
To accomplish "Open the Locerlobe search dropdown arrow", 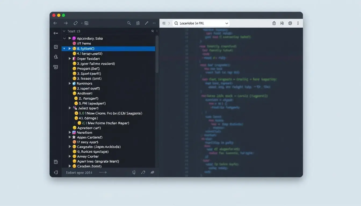I will [x=227, y=23].
